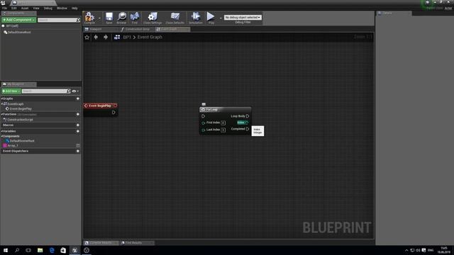Bookmark graph with the star icon
This screenshot has height=255, width=454.
[x=87, y=37]
